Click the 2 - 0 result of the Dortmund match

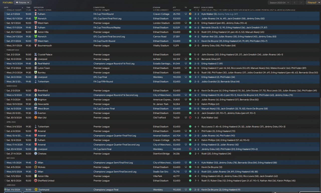coord(197,190)
